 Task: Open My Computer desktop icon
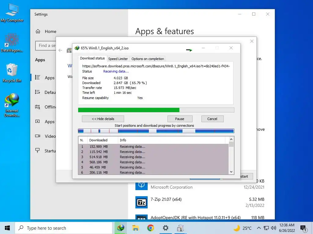tap(12, 13)
